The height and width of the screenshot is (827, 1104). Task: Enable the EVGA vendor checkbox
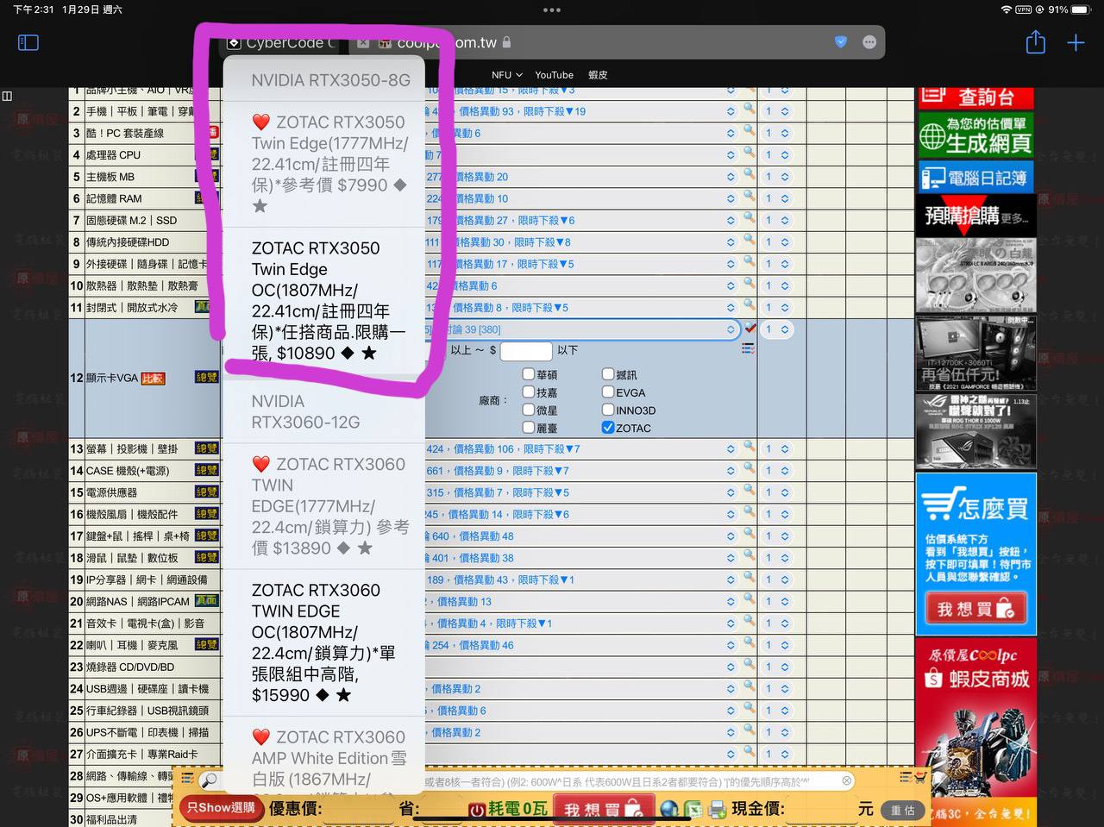[608, 392]
